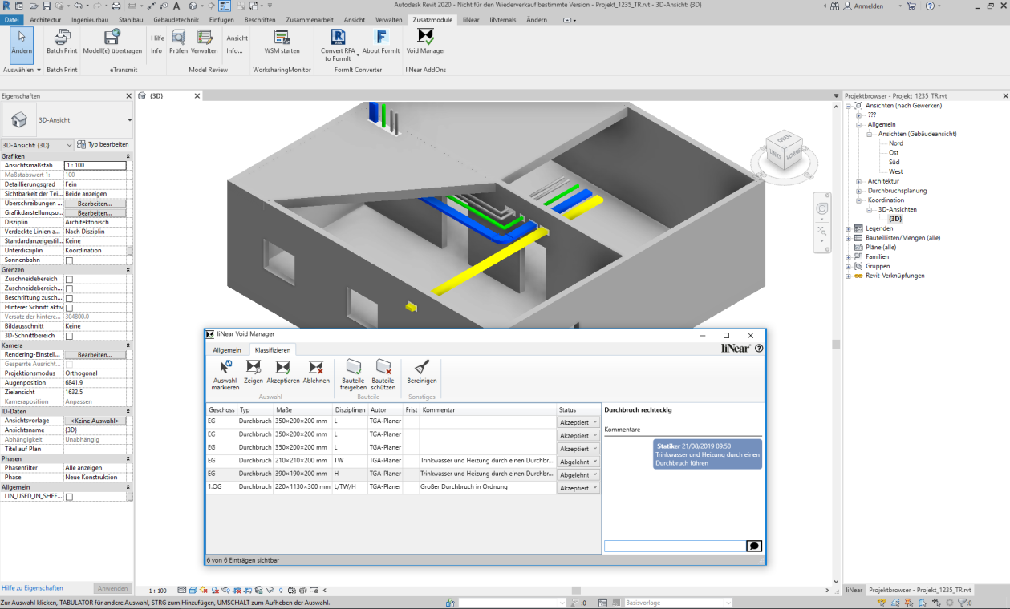This screenshot has width=1010, height=609.
Task: Click Convert RFA to FormIt
Action: pyautogui.click(x=338, y=46)
